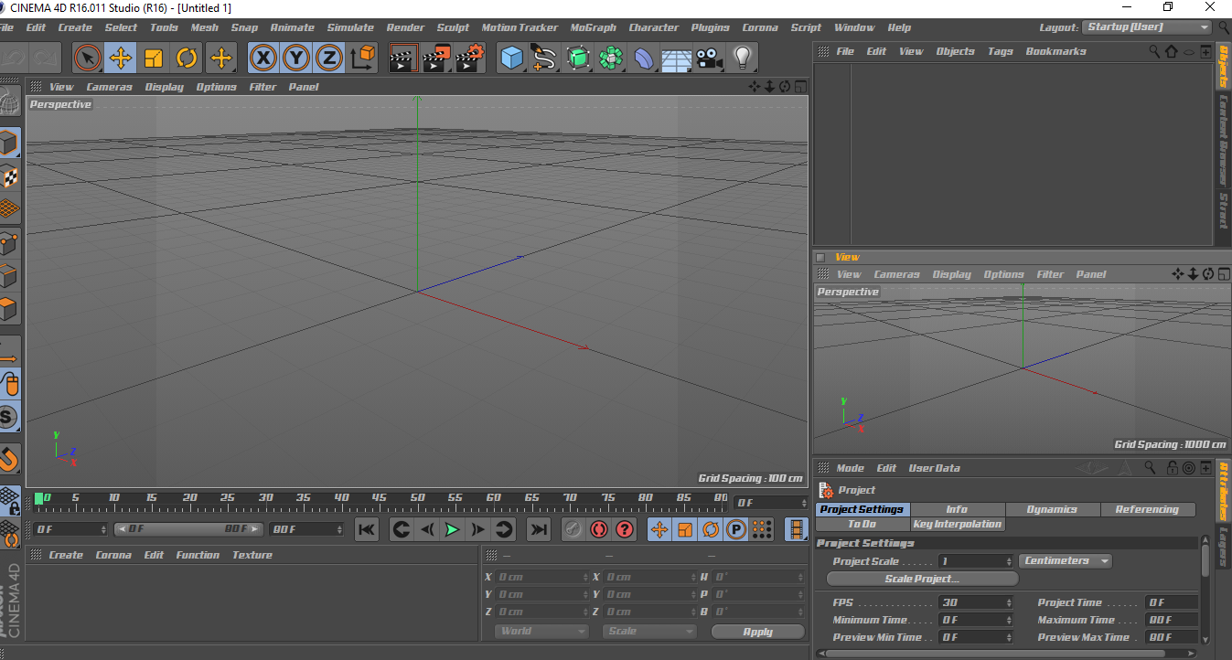Open the Light object icon
Image resolution: width=1232 pixels, height=660 pixels.
pyautogui.click(x=742, y=59)
